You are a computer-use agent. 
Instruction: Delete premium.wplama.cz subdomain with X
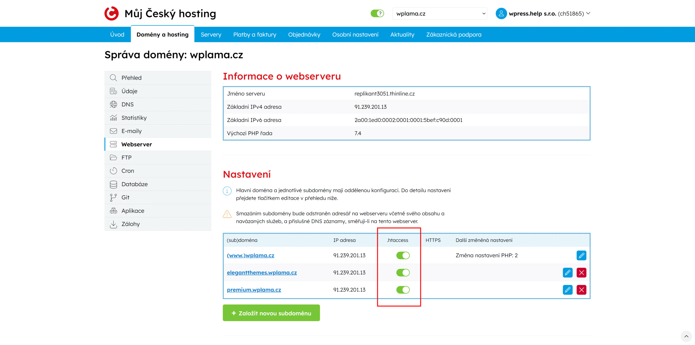(581, 290)
